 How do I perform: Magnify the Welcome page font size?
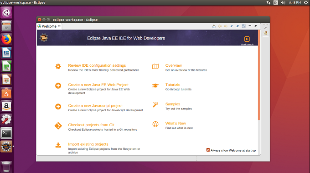click(x=238, y=26)
